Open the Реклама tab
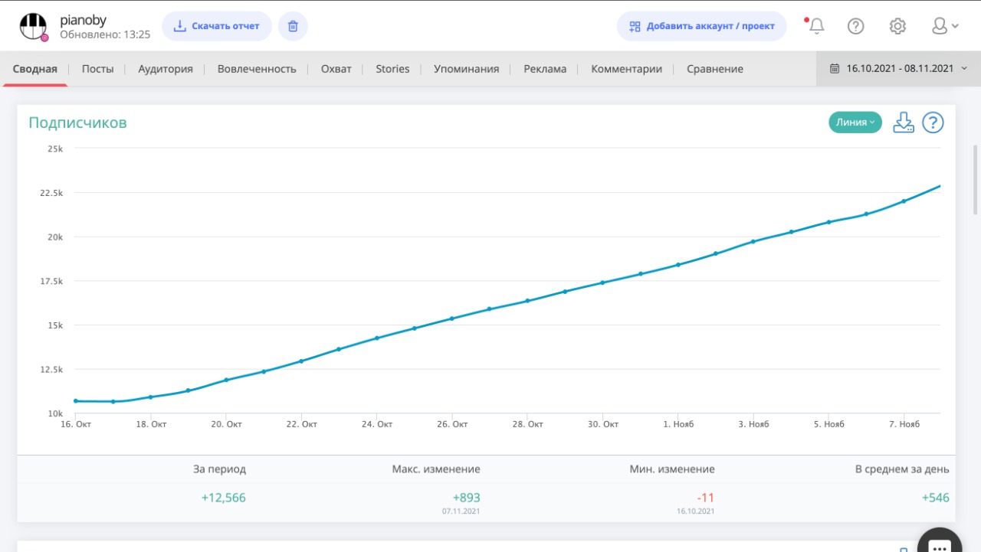The image size is (981, 552). (545, 69)
